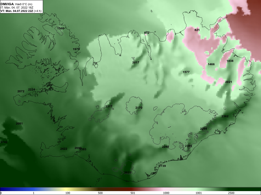Select the 2081 value over the western sea
261x195 pixels.
click(19, 123)
